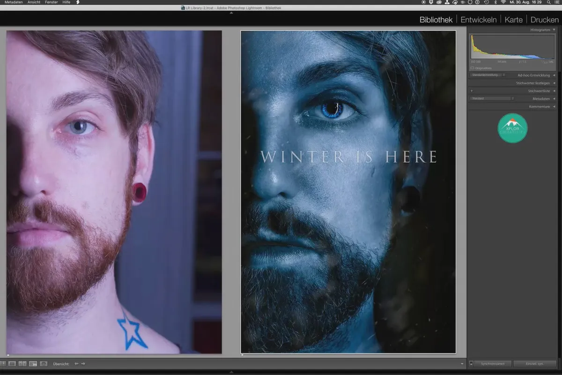Open Time Machine menu bar icon
The height and width of the screenshot is (375, 562).
[x=486, y=2]
